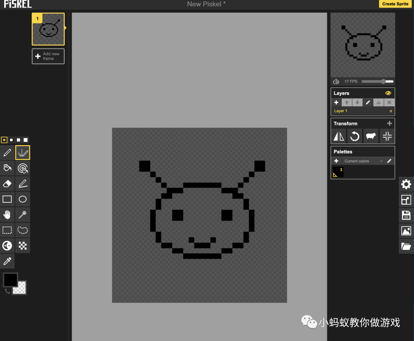Viewport: 414px width, 341px height.
Task: Select the Rectangle tool
Action: (x=7, y=199)
